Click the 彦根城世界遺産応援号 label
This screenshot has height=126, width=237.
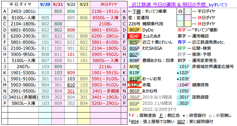[213, 67]
